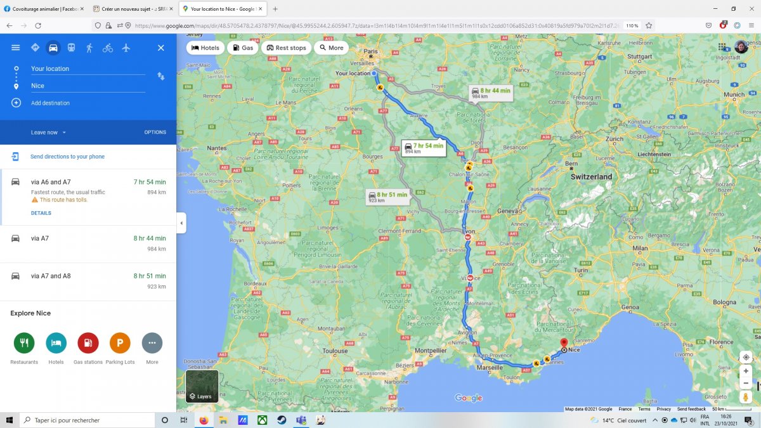Switch to flights travel mode

pos(126,48)
